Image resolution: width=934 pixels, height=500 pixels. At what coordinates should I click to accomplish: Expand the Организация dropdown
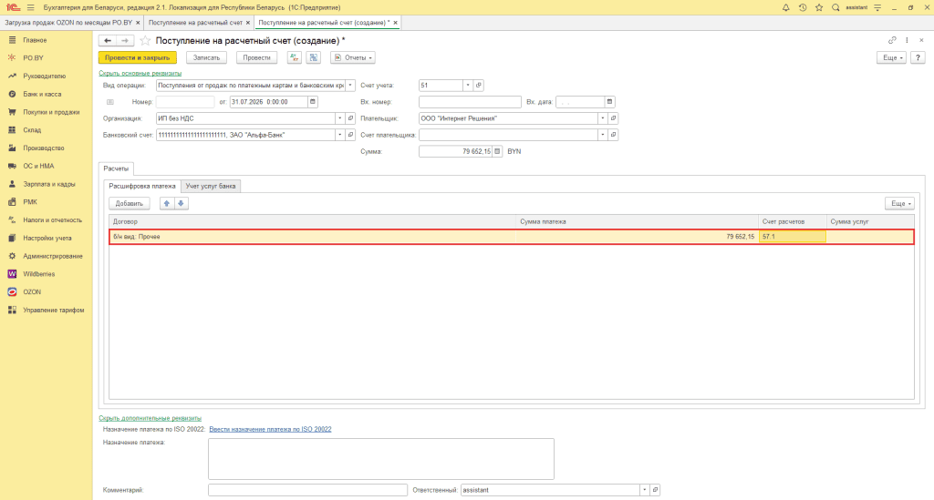click(x=340, y=118)
